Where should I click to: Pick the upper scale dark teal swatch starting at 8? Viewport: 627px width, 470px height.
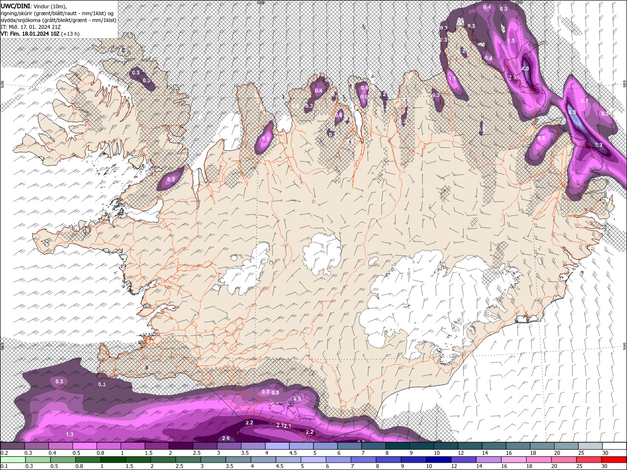tap(397, 446)
